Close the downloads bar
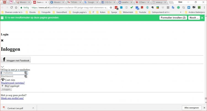 pyautogui.click(x=204, y=108)
